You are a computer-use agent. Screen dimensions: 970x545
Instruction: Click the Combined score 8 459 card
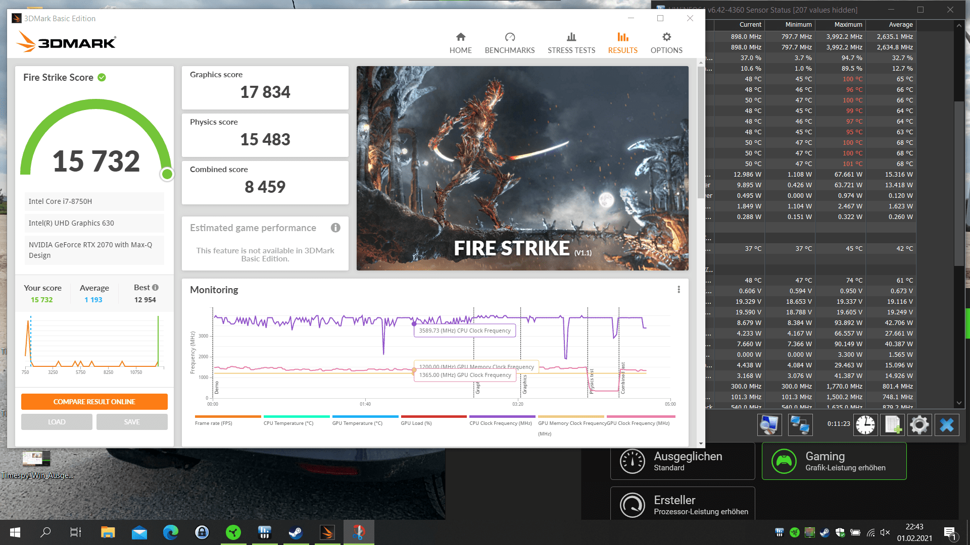tap(265, 183)
